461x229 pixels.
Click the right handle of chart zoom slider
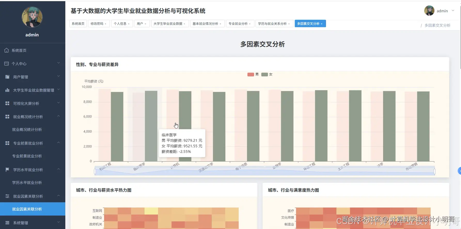click(x=434, y=171)
